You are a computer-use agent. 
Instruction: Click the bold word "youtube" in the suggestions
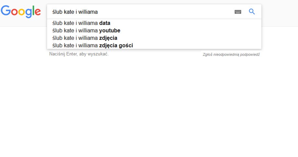(x=110, y=30)
